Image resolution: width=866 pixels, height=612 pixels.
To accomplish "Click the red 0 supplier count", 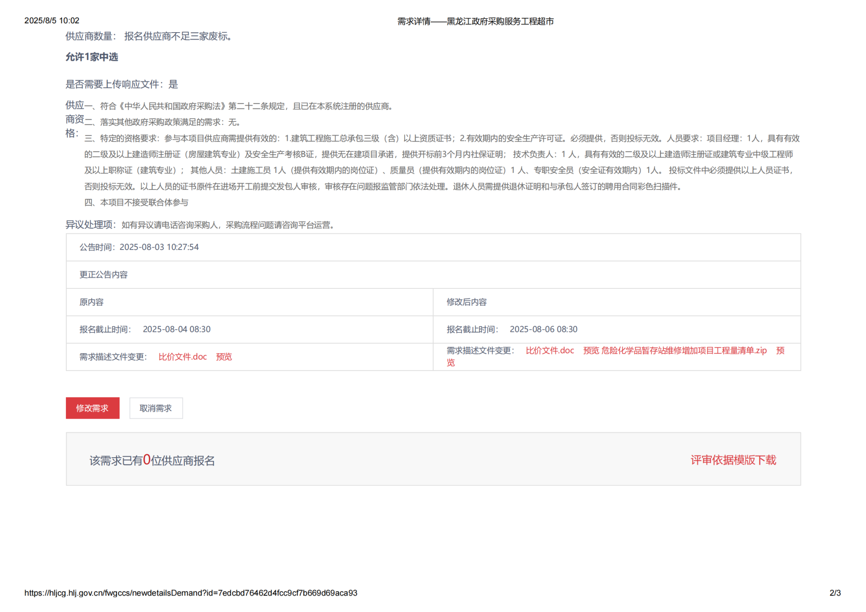I will point(147,459).
